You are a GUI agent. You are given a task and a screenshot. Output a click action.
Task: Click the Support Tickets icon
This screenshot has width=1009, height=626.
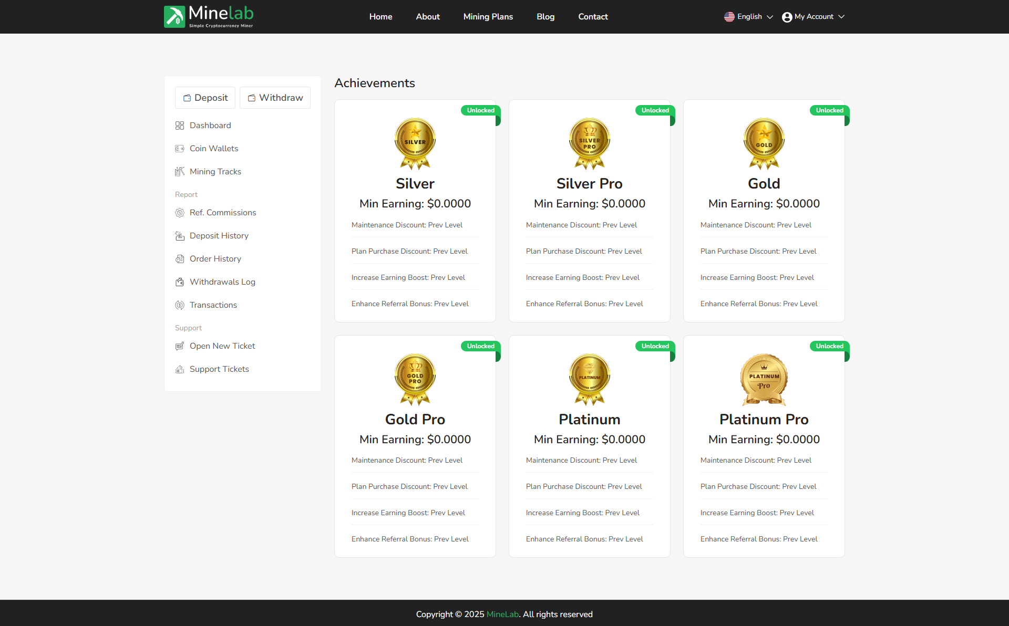pos(180,369)
